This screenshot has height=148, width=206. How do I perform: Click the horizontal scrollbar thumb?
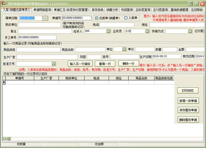click(9, 139)
